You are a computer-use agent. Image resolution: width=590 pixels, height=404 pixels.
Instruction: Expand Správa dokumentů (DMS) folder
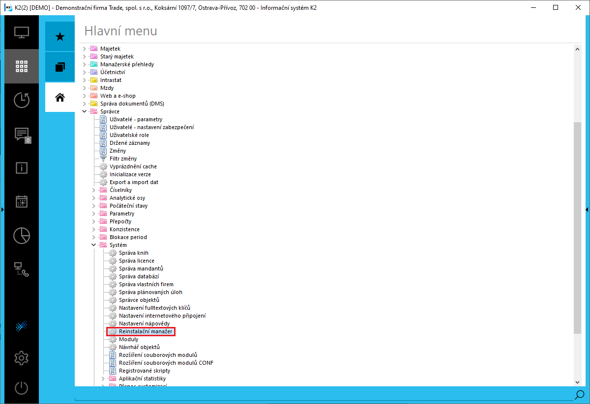[84, 104]
